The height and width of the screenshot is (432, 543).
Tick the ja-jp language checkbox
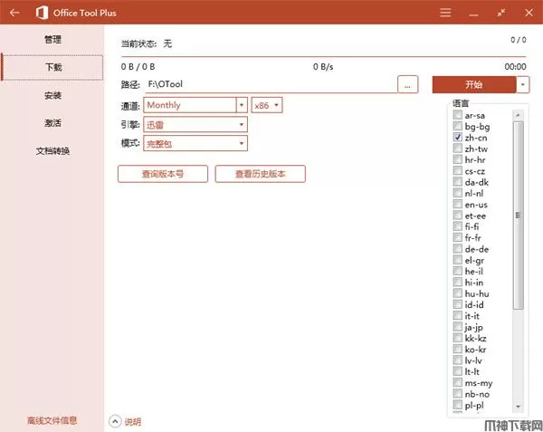[x=458, y=326]
